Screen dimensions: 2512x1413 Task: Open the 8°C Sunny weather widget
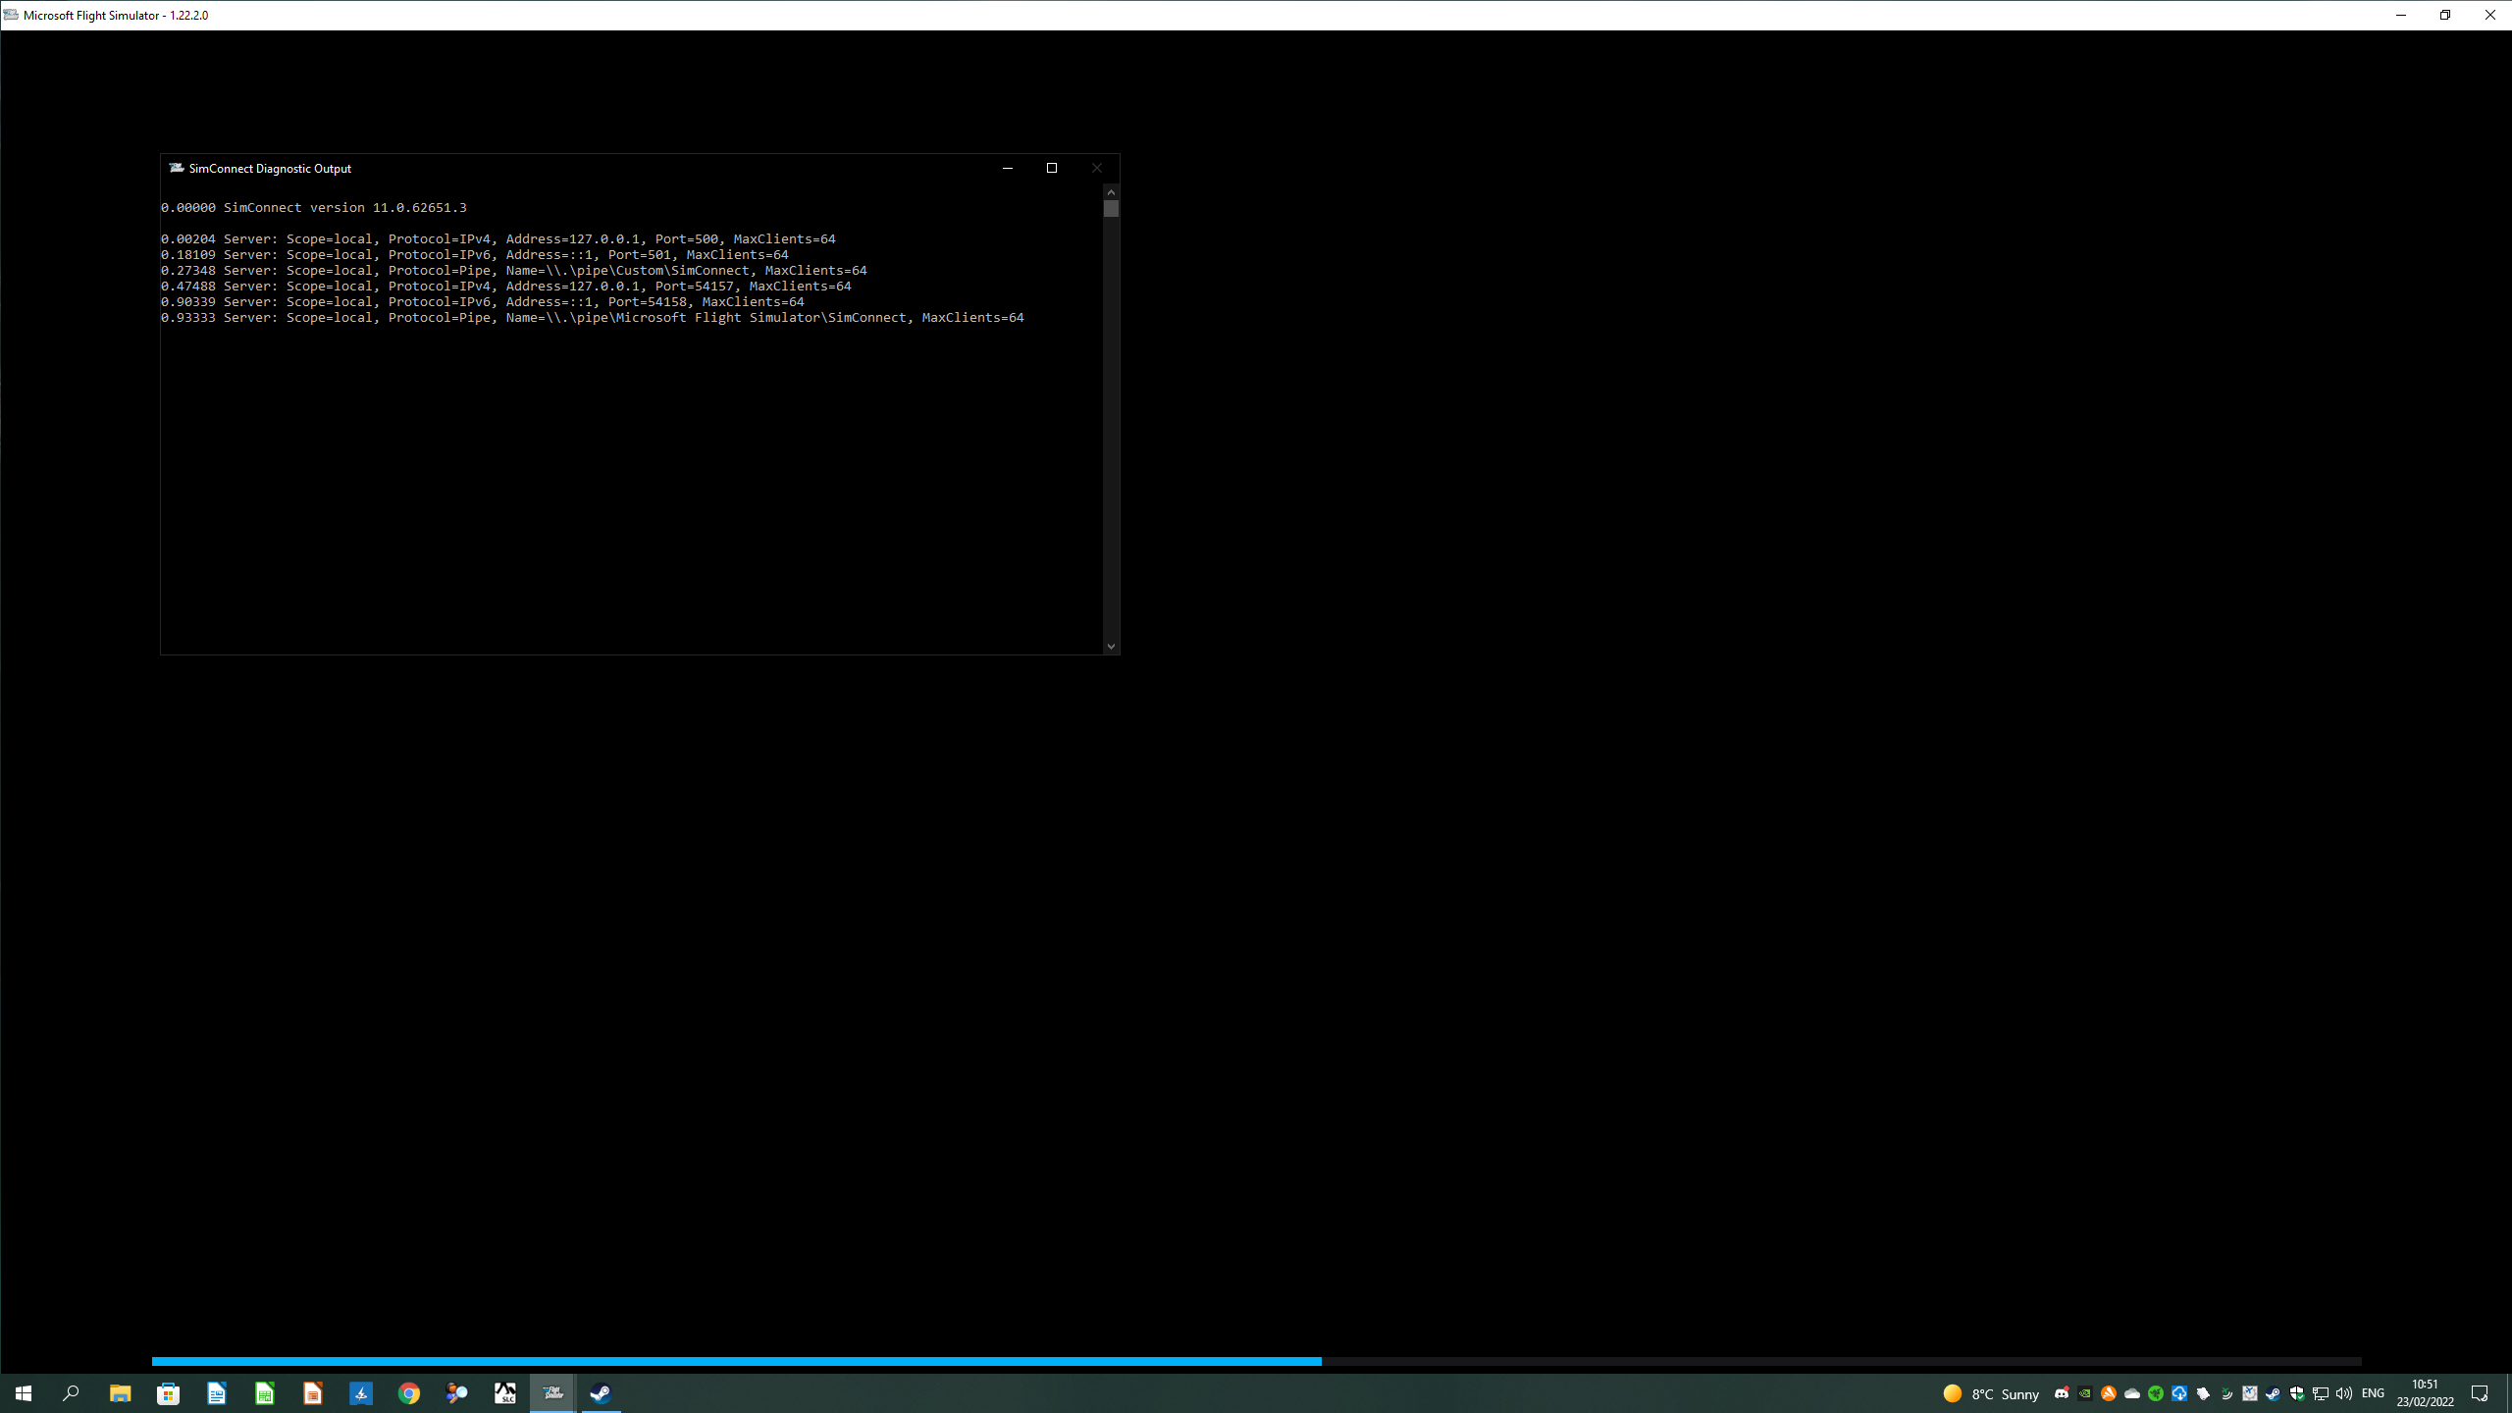coord(1991,1393)
